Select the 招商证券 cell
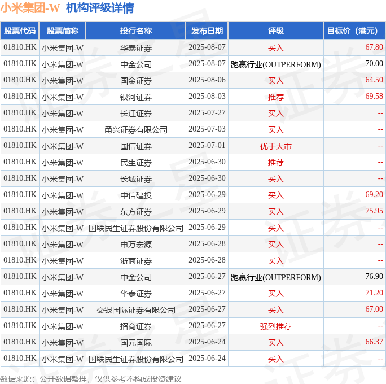386x384 pixels. pos(136,326)
